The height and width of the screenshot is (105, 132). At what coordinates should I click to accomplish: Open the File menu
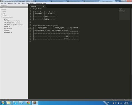[2, 3]
